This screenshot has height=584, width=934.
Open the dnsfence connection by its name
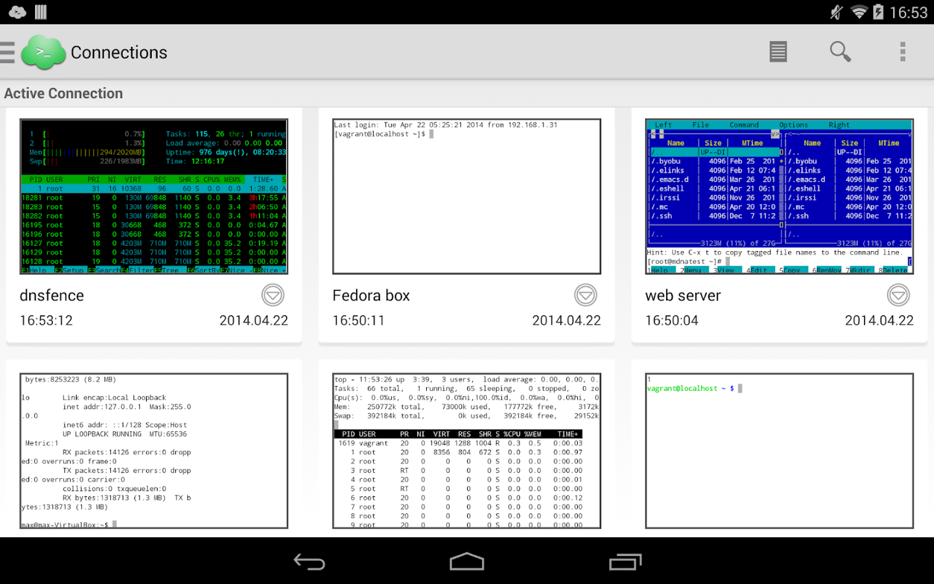(52, 295)
